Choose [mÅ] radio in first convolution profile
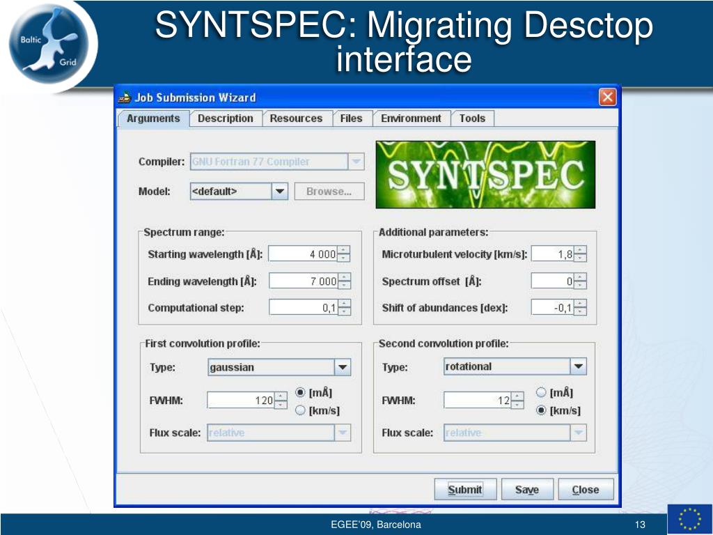The image size is (713, 535). click(301, 393)
